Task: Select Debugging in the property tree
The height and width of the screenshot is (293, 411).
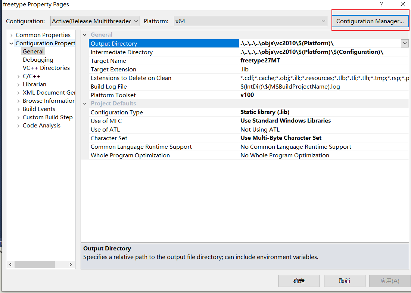Action: click(x=38, y=60)
